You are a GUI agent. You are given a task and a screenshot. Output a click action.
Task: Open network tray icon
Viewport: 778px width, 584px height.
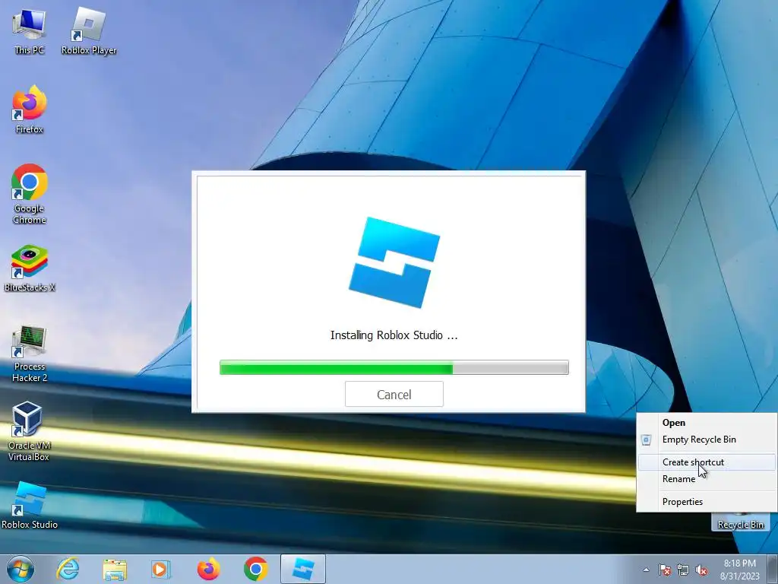tap(683, 570)
